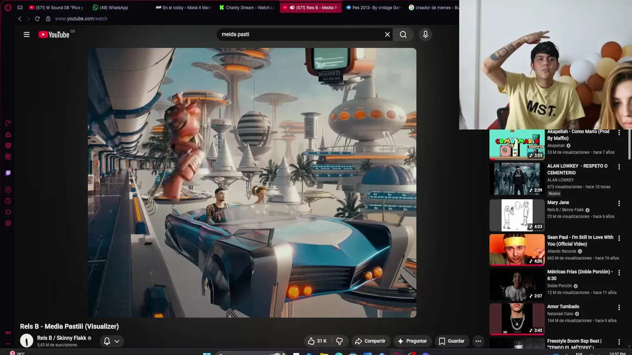The height and width of the screenshot is (355, 632).
Task: Share the video via Compartir
Action: point(370,341)
